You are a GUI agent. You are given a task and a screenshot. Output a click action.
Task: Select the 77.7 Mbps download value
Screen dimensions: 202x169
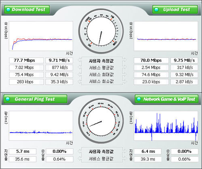pos(26,60)
